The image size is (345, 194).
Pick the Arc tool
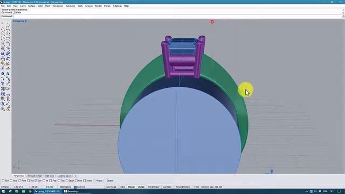pos(3,38)
